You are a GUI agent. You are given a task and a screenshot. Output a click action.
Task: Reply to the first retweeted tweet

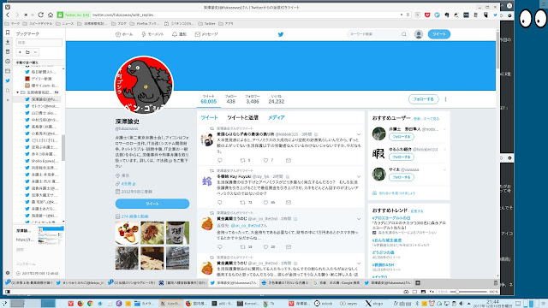click(x=220, y=160)
